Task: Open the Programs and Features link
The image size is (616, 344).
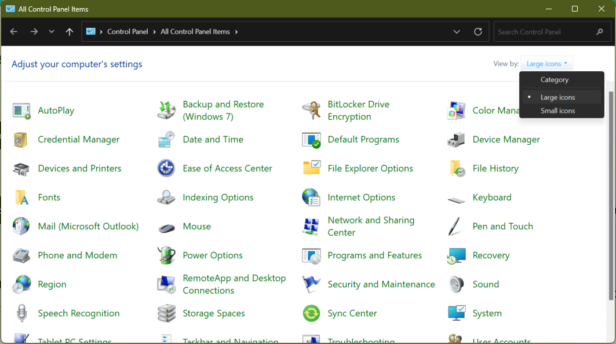Action: pos(374,255)
